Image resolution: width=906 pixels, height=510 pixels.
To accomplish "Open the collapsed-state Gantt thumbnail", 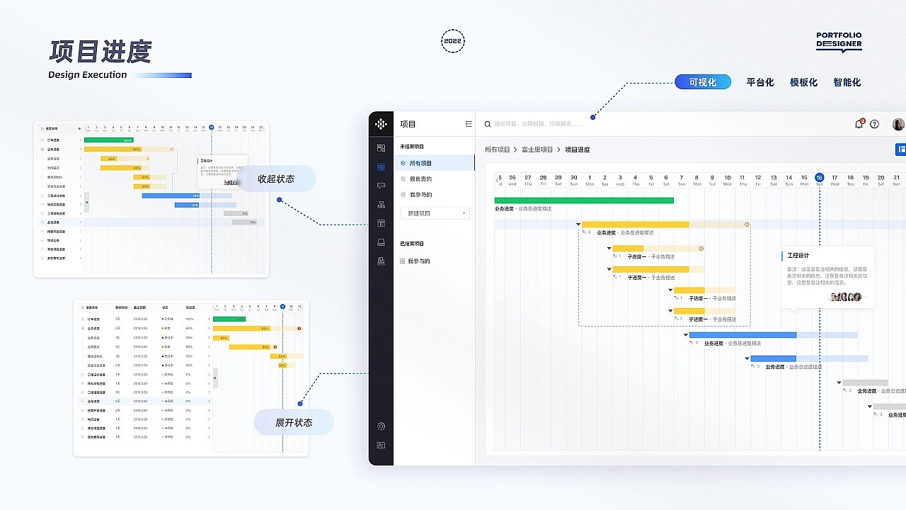I will click(151, 199).
